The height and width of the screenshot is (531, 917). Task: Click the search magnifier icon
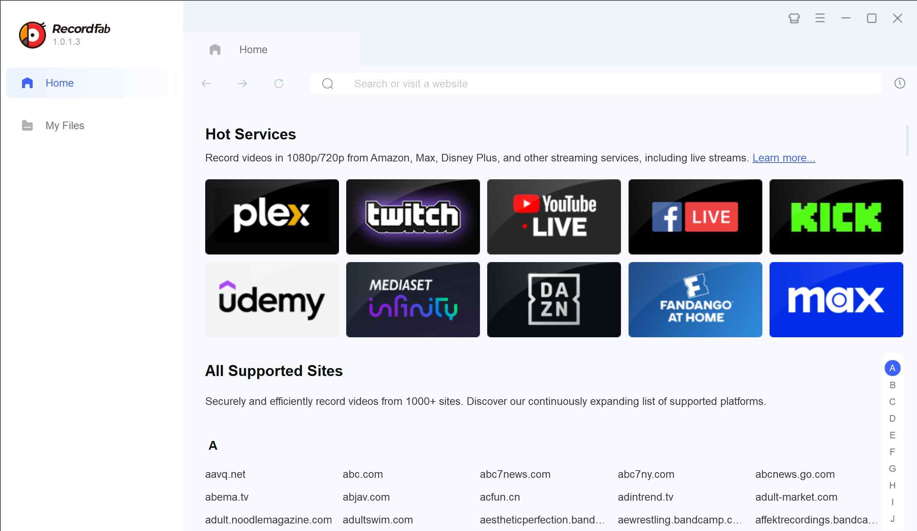[x=328, y=84]
